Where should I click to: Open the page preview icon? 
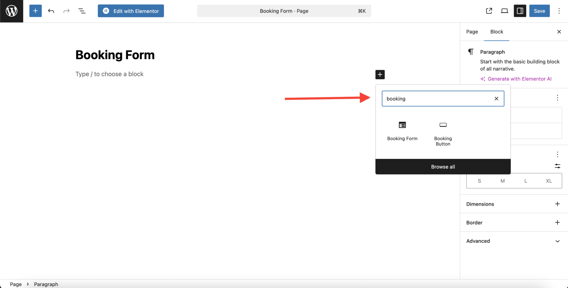click(x=504, y=11)
